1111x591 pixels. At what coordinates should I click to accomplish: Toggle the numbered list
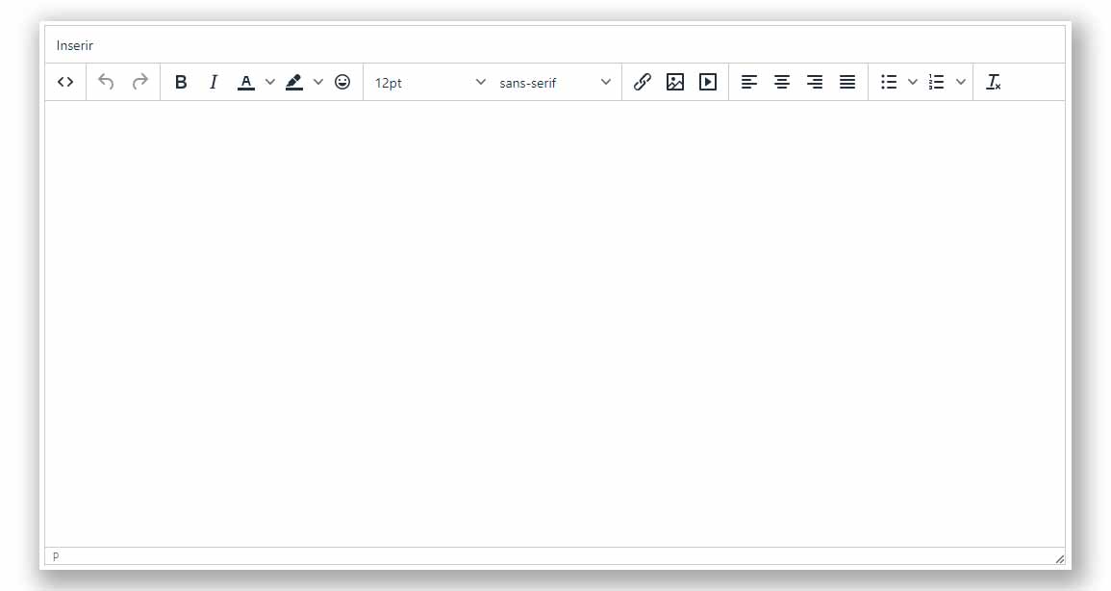tap(937, 82)
